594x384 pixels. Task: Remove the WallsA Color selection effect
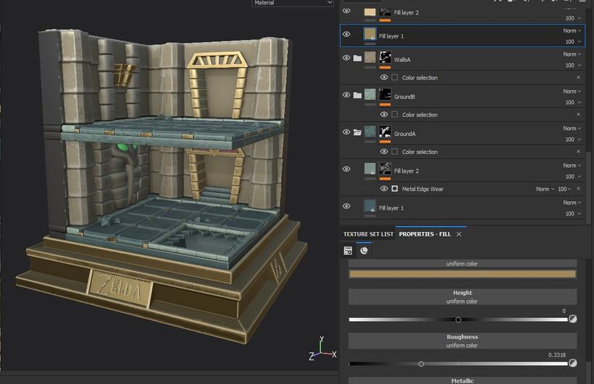pyautogui.click(x=578, y=77)
